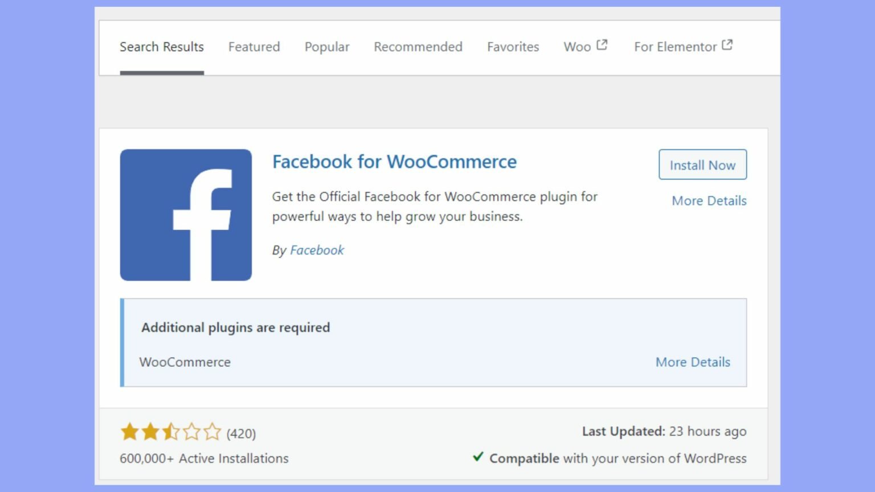This screenshot has width=875, height=492.
Task: Switch to the Featured tab
Action: (254, 47)
